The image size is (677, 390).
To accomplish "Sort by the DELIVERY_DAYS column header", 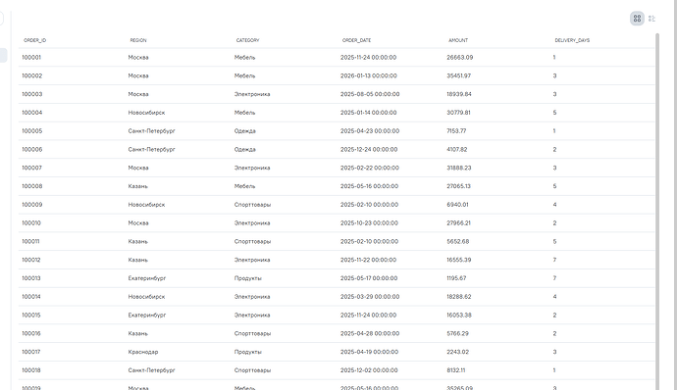I will (x=572, y=40).
